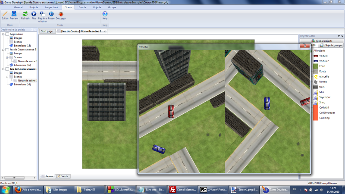Select the frein object

click(x=322, y=87)
